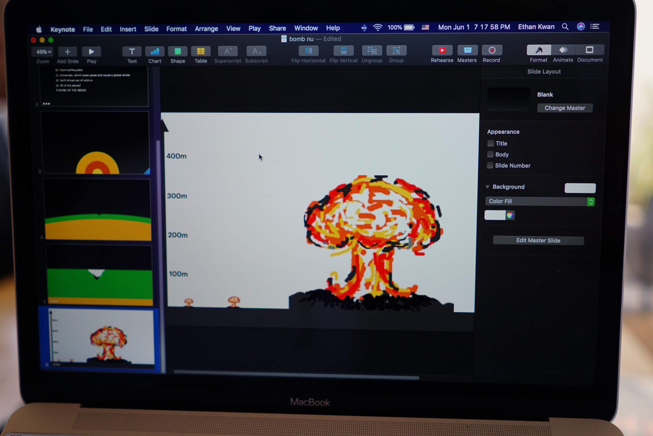Open the Shape picker icon
Viewport: 653px width, 436px height.
click(x=178, y=52)
